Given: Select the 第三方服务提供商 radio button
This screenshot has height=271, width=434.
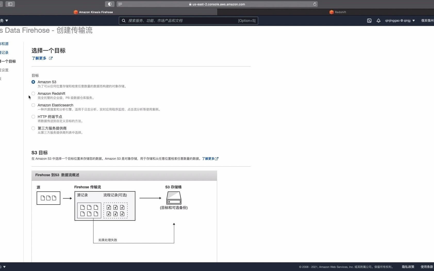Looking at the screenshot, I should (x=33, y=128).
